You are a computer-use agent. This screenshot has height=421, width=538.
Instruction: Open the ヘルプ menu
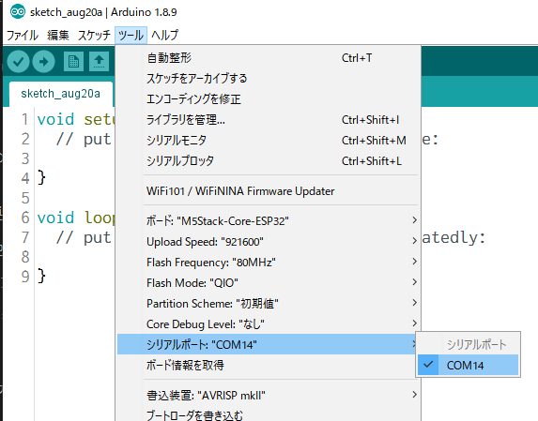tap(164, 35)
